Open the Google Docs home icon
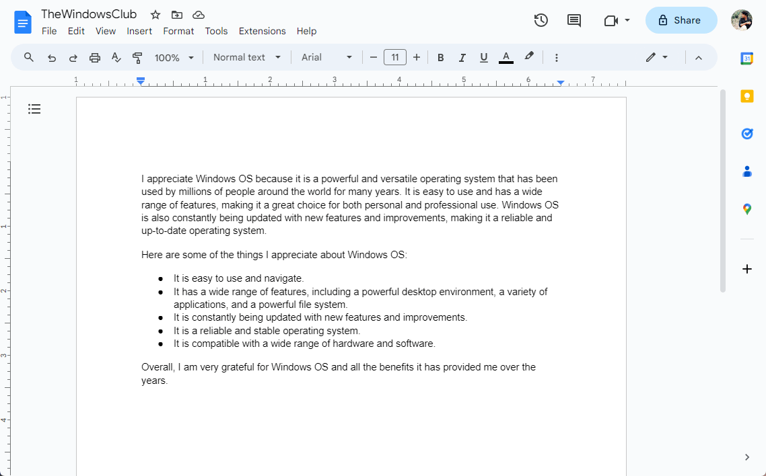Screen dimensions: 766x476 23,22
